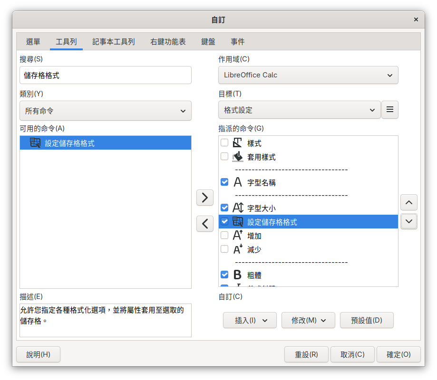The image size is (437, 380).
Task: Open the 插入 dropdown button
Action: pos(250,320)
